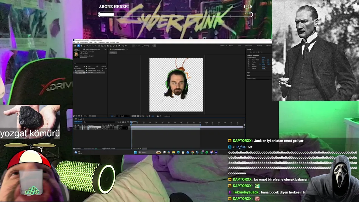Expand the Effects & Presets panel
This screenshot has height=202, width=359.
251,78
